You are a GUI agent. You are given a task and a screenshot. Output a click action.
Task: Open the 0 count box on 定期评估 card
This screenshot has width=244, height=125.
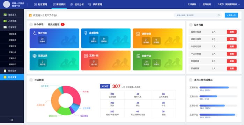coord(156,63)
